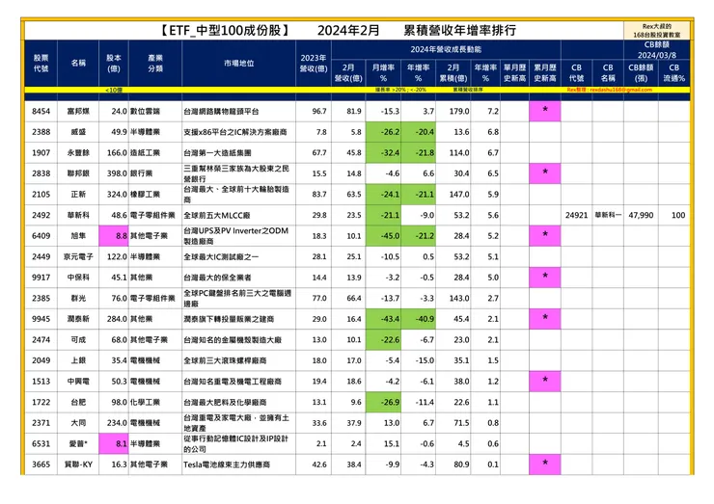Viewport: 714px width, 504px height.
Task: Click the 398.0 capital cell
Action: [x=114, y=173]
